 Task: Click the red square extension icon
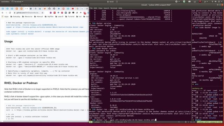55,13
